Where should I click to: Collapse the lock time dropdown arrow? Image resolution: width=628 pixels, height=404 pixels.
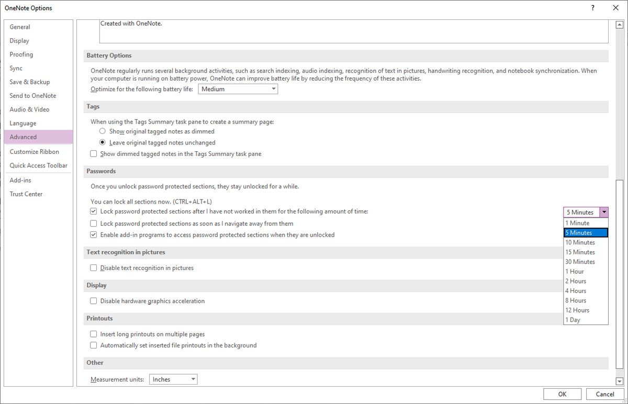(x=604, y=212)
